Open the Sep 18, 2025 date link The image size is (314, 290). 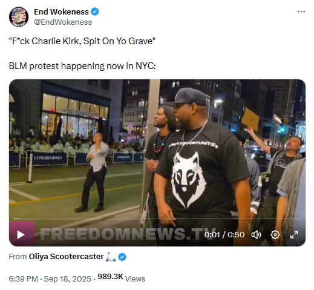pos(68,278)
